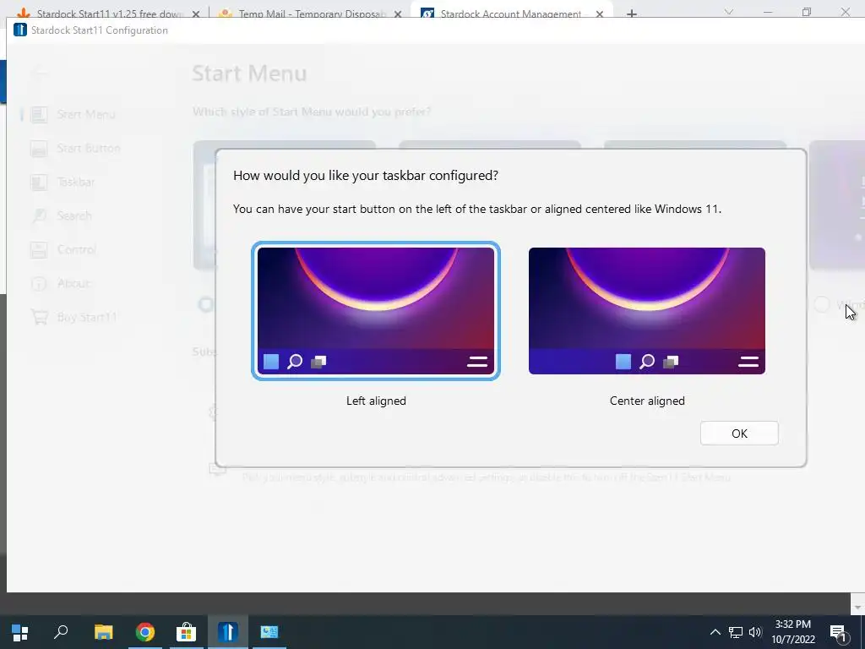Open Taskbar section in sidebar
Screen dimensions: 865x649
point(75,183)
